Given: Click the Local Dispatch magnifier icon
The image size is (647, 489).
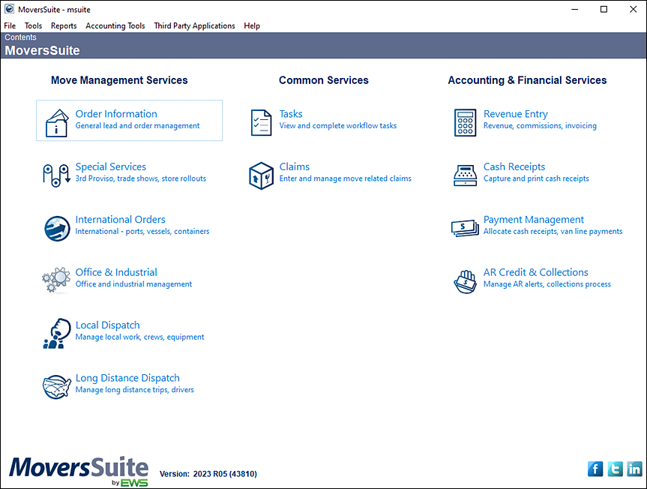Looking at the screenshot, I should tap(56, 333).
